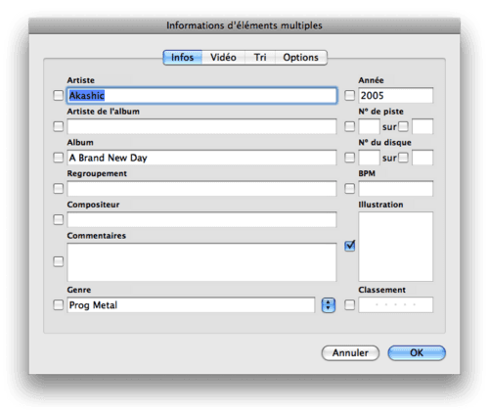Select the Options tab
The height and width of the screenshot is (414, 489).
(300, 58)
